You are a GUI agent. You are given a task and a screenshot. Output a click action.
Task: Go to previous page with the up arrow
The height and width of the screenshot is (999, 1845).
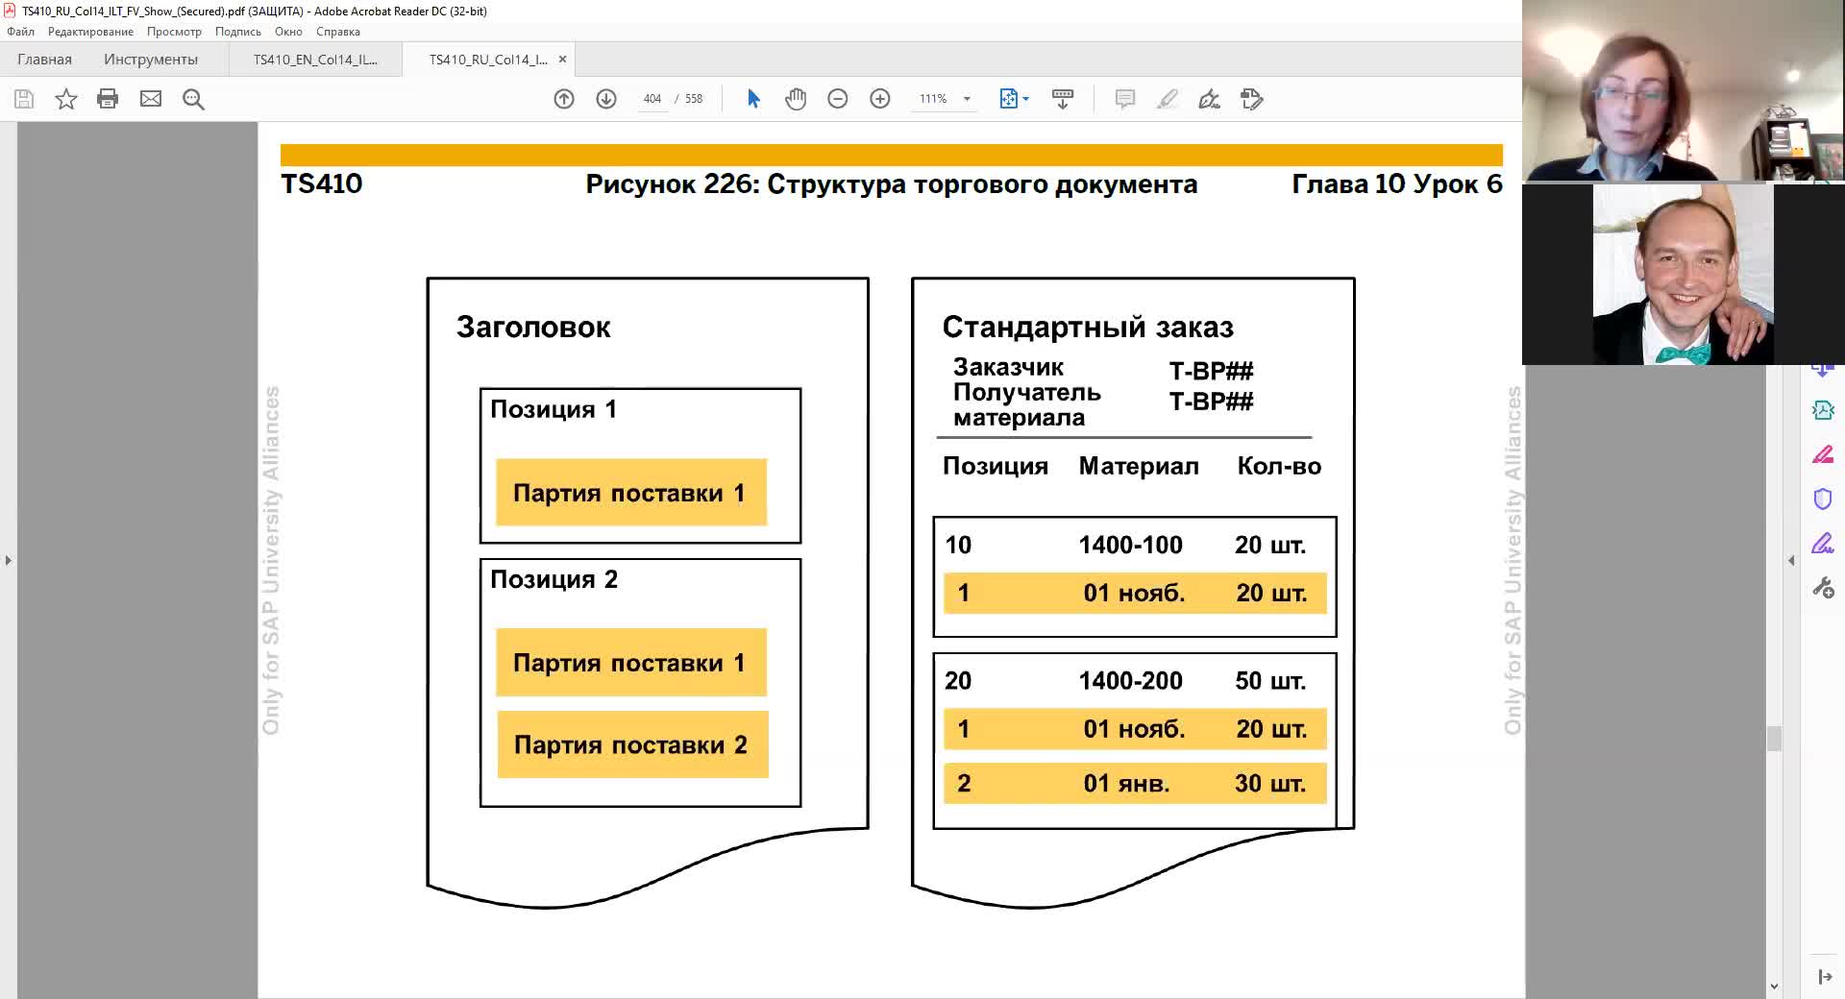(564, 99)
